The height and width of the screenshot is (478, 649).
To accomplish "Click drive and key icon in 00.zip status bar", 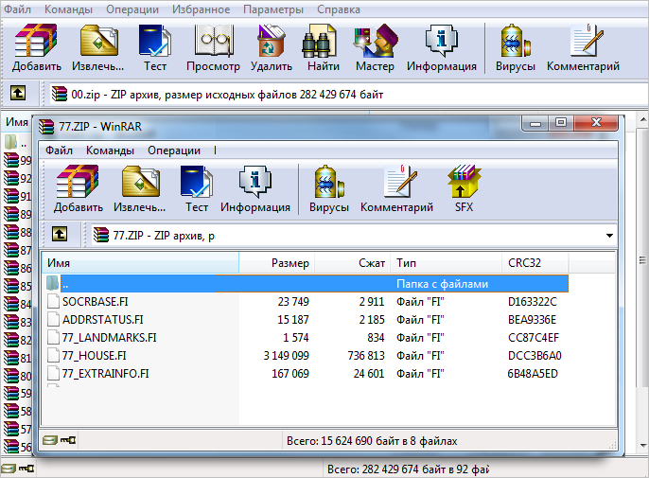I will tap(18, 469).
